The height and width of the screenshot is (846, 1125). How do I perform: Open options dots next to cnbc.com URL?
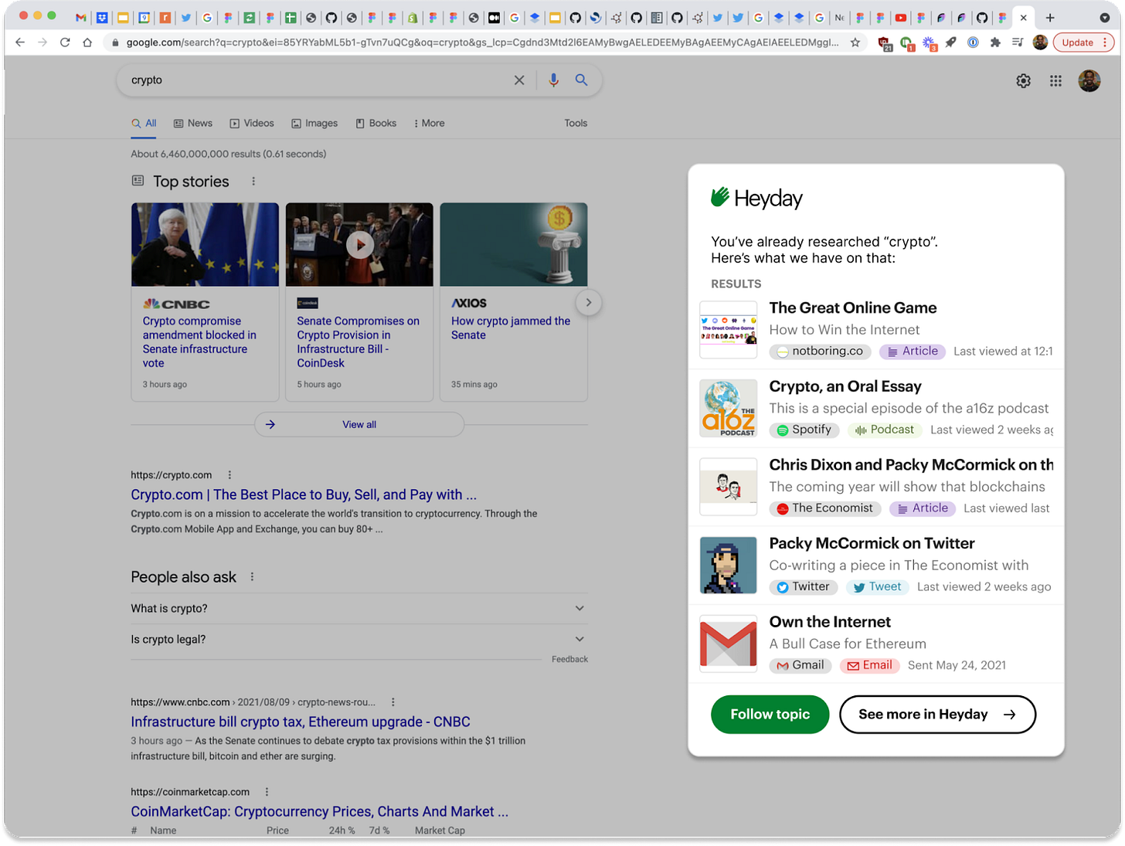[393, 702]
